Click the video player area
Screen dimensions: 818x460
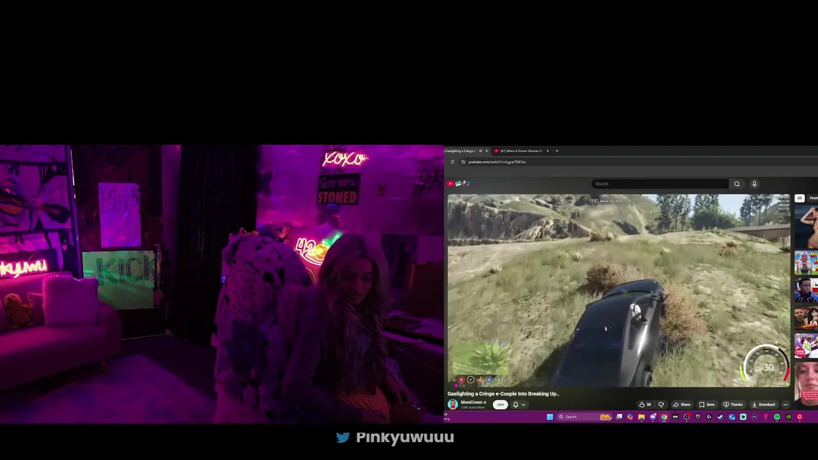[x=618, y=290]
